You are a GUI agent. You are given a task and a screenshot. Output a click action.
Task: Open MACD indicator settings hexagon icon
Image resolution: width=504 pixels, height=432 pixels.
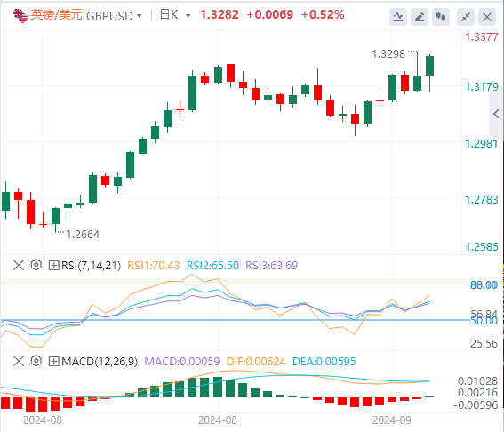tap(36, 361)
